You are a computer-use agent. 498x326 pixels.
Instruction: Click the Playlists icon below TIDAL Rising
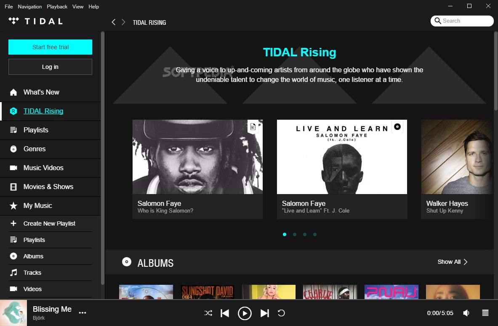coord(13,130)
